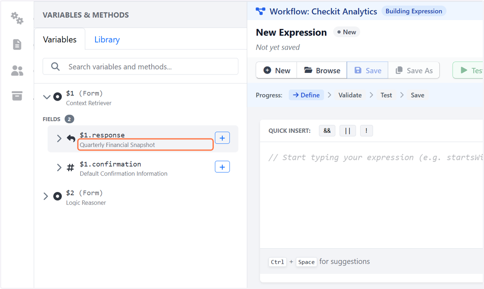Open the settings gears sidebar icon
This screenshot has height=289, width=484.
17,18
